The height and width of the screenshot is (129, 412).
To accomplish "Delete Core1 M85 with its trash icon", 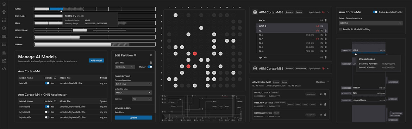I will tap(151, 63).
